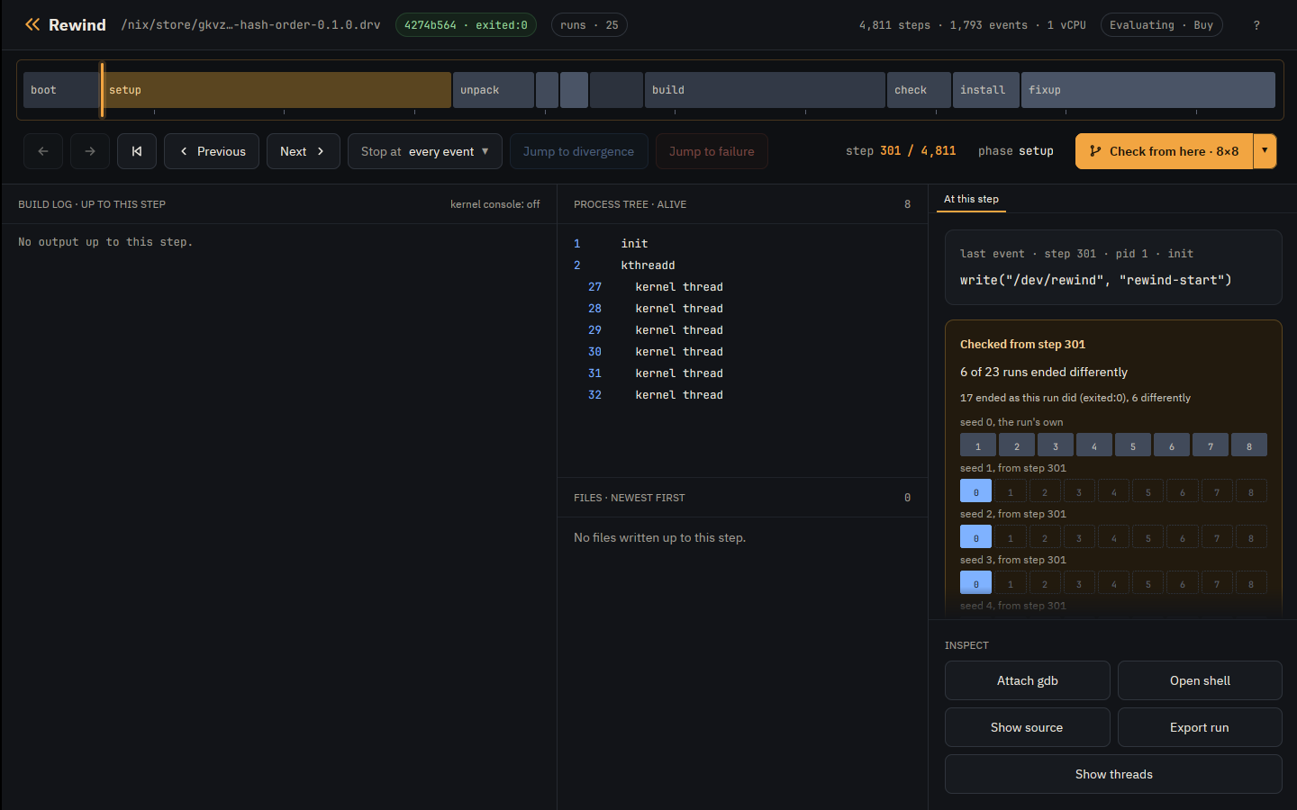Click the Open shell button
The height and width of the screenshot is (810, 1297).
click(x=1200, y=680)
